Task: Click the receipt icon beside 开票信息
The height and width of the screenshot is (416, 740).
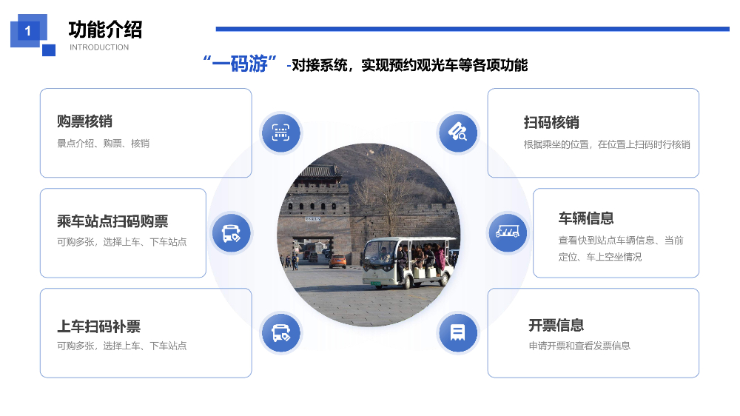Action: pyautogui.click(x=458, y=333)
